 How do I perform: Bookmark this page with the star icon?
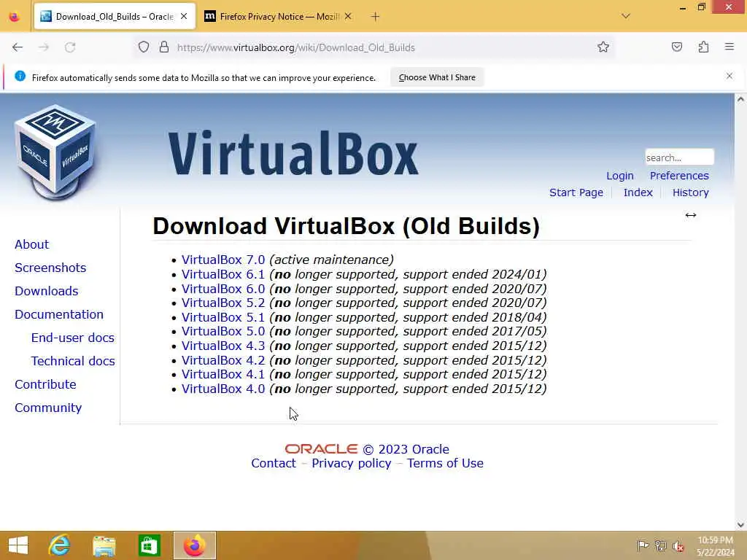[603, 47]
